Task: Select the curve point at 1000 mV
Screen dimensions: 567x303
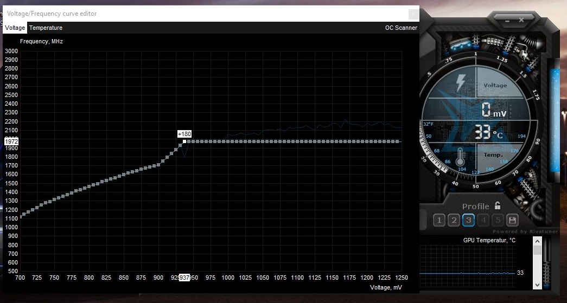Action: [x=228, y=141]
